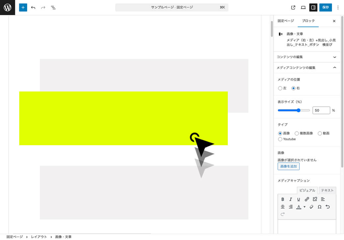Insert special character omega icon
Screen dimensions: 344x240
click(319, 207)
